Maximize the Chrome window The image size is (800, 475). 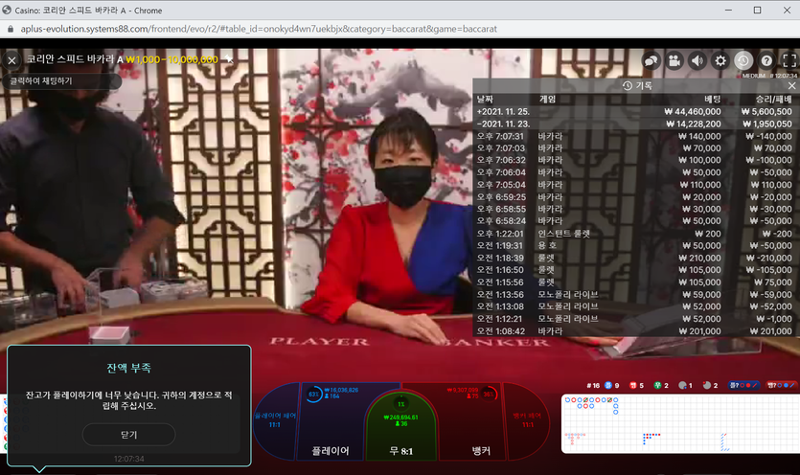(x=757, y=11)
